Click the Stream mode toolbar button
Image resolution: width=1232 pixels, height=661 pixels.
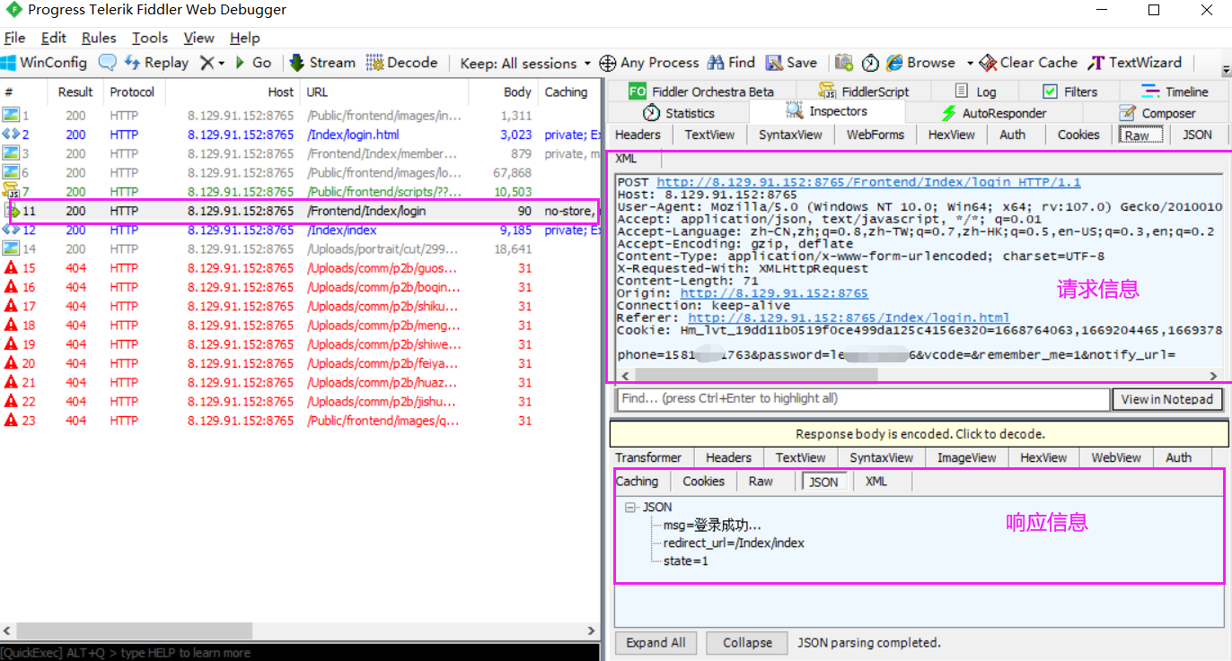tap(321, 63)
